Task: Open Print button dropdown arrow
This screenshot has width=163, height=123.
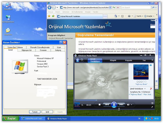Action: (132, 16)
